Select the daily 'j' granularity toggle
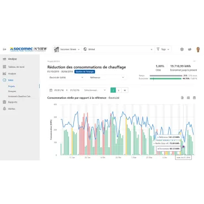Viewport: 204px width, 204px height. click(x=113, y=90)
